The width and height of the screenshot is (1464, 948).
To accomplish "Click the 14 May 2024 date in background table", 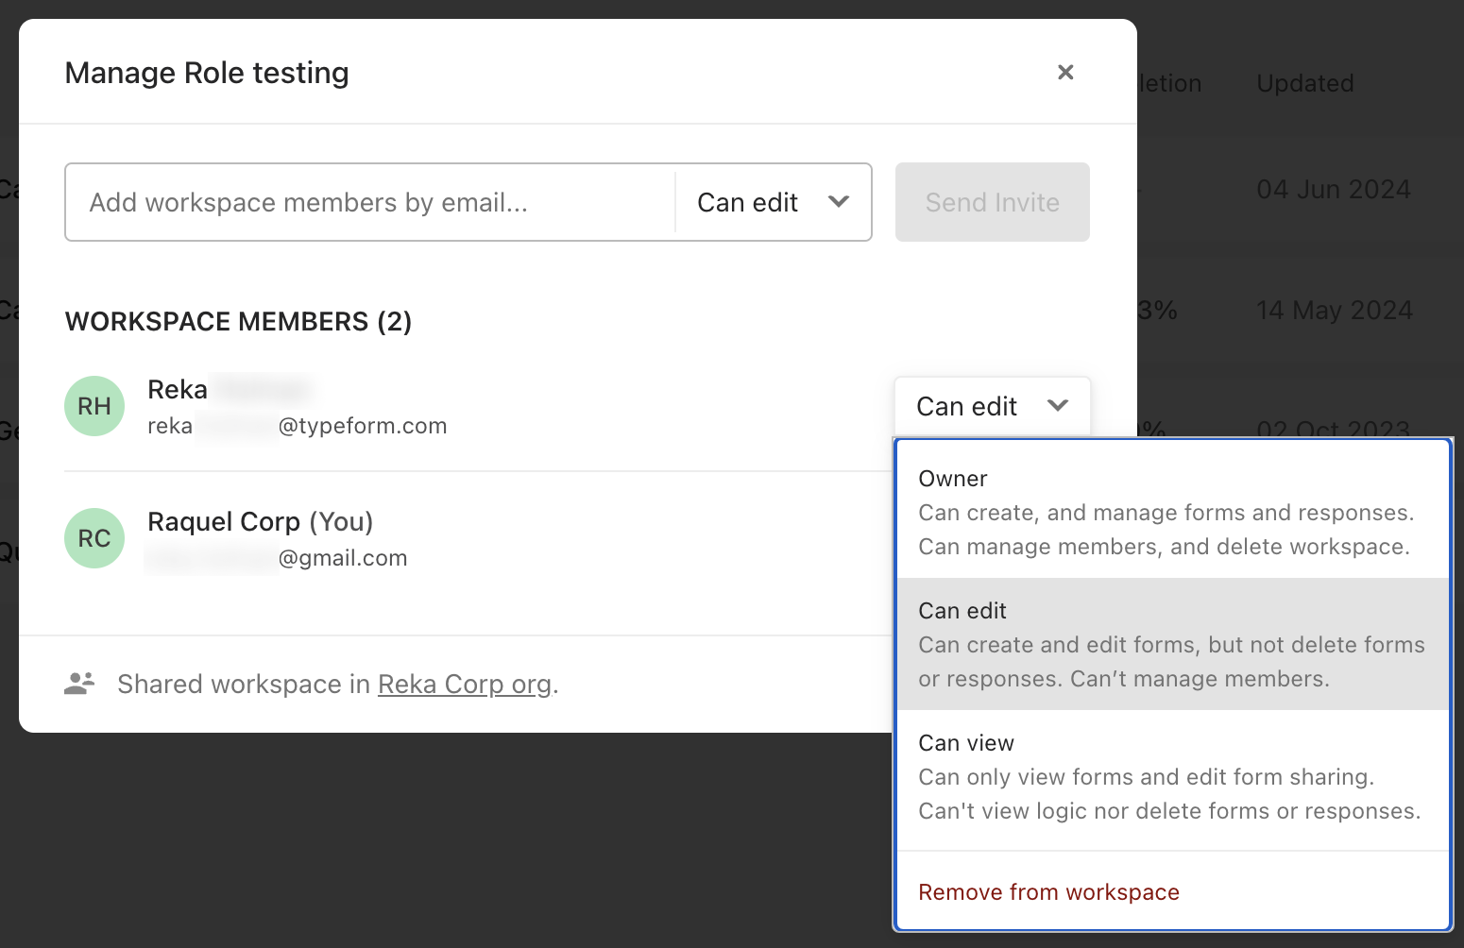I will click(1334, 310).
